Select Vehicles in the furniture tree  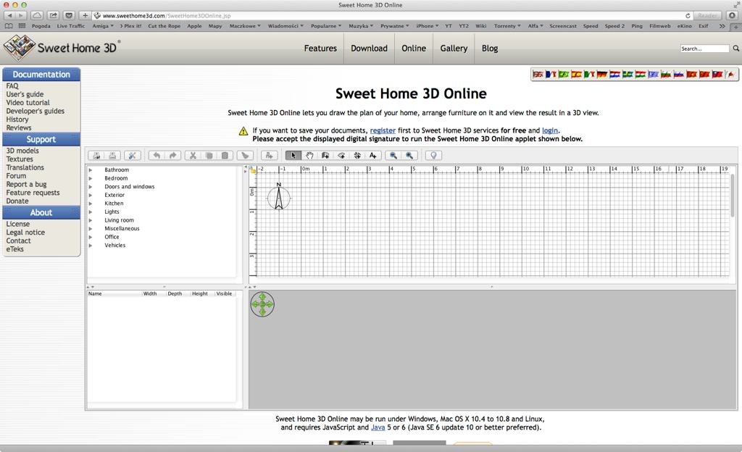[114, 246]
